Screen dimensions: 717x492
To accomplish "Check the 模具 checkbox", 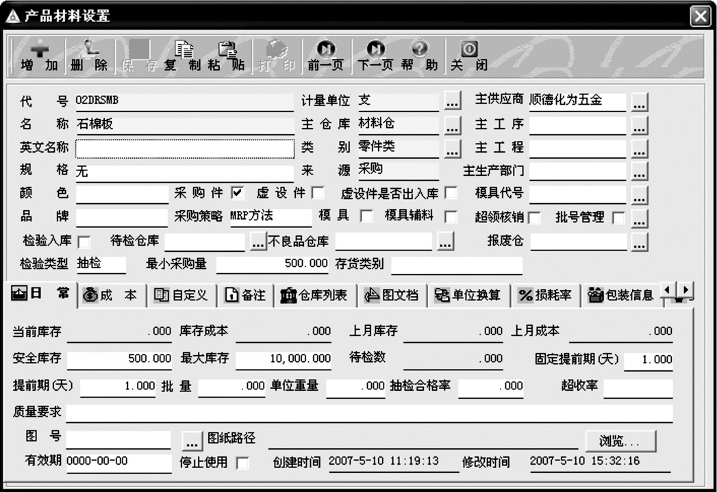I will pyautogui.click(x=366, y=216).
